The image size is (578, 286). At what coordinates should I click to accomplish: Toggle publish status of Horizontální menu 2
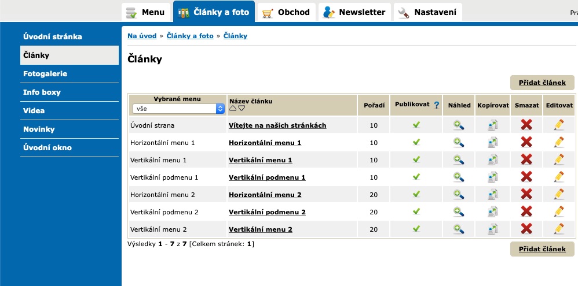(416, 194)
